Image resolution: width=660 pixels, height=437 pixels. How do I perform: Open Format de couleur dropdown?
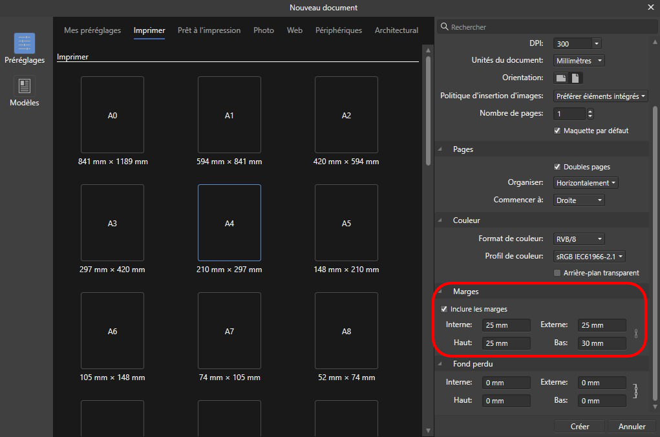[579, 239]
